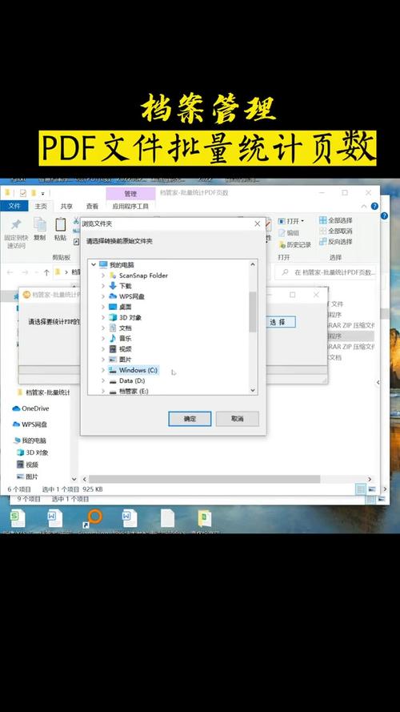Click the 确定 button in browse dialog

coord(190,419)
